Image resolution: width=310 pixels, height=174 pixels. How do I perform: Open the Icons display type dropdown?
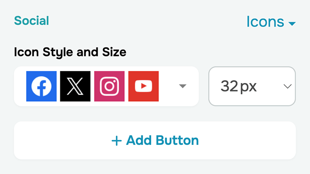[271, 21]
